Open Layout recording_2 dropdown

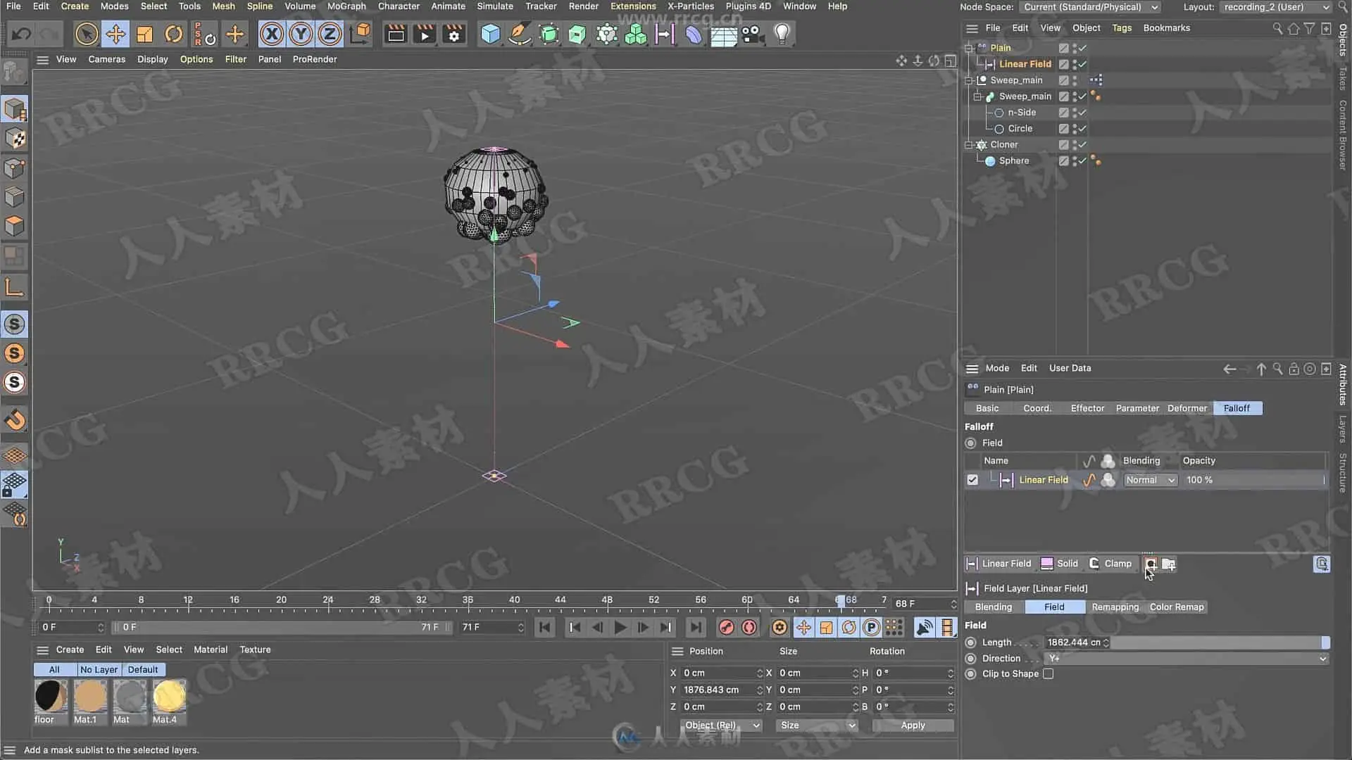point(1275,7)
